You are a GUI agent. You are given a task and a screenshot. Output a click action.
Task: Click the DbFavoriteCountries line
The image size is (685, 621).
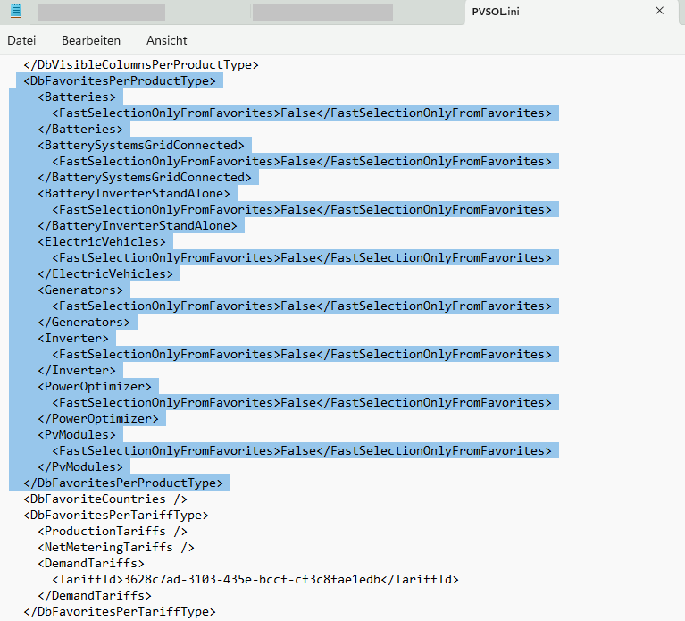pyautogui.click(x=105, y=499)
